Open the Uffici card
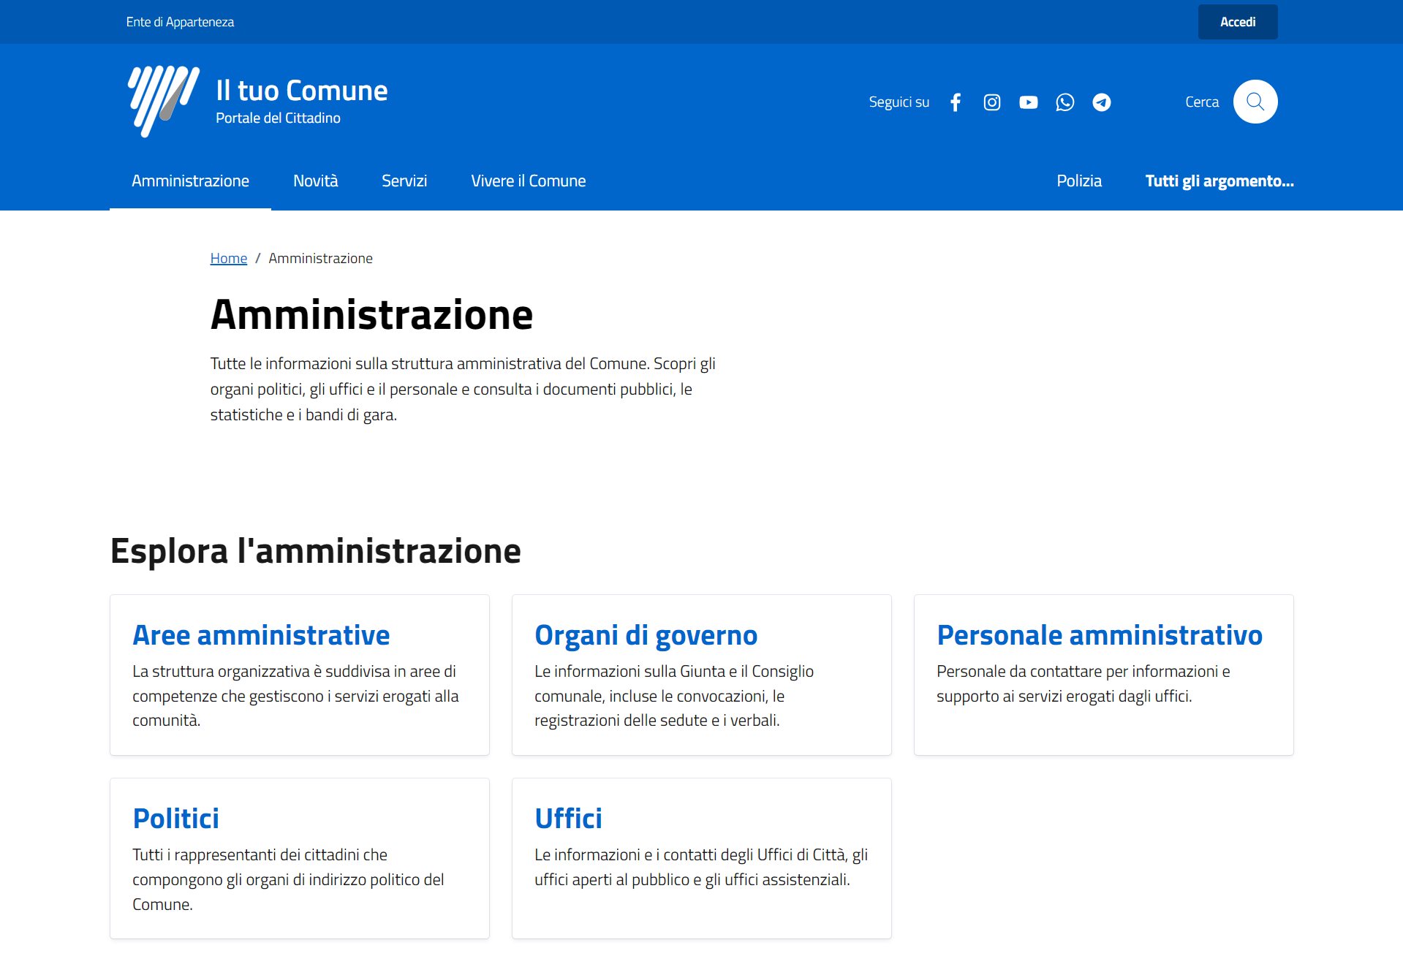This screenshot has height=967, width=1403. (568, 819)
